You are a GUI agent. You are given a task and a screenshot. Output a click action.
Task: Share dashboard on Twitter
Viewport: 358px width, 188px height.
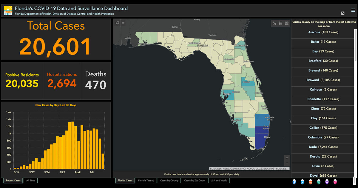302,181
